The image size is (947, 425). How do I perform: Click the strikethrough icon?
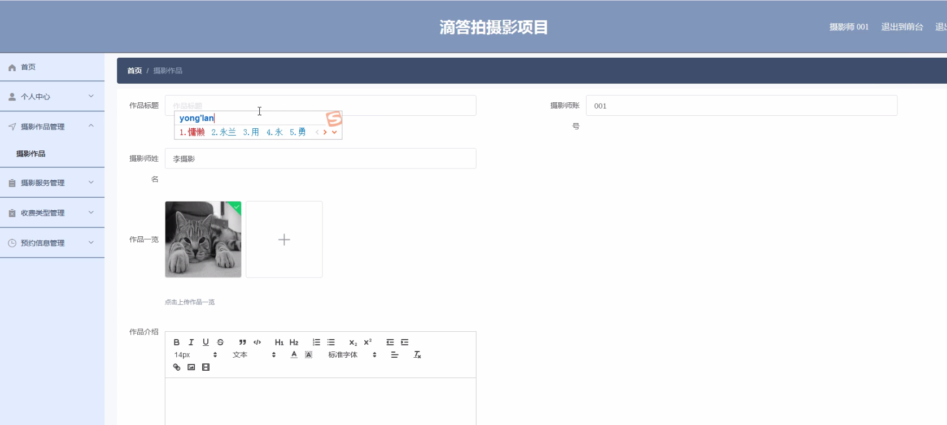[220, 342]
